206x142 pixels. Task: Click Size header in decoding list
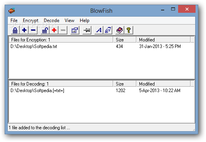125,84
